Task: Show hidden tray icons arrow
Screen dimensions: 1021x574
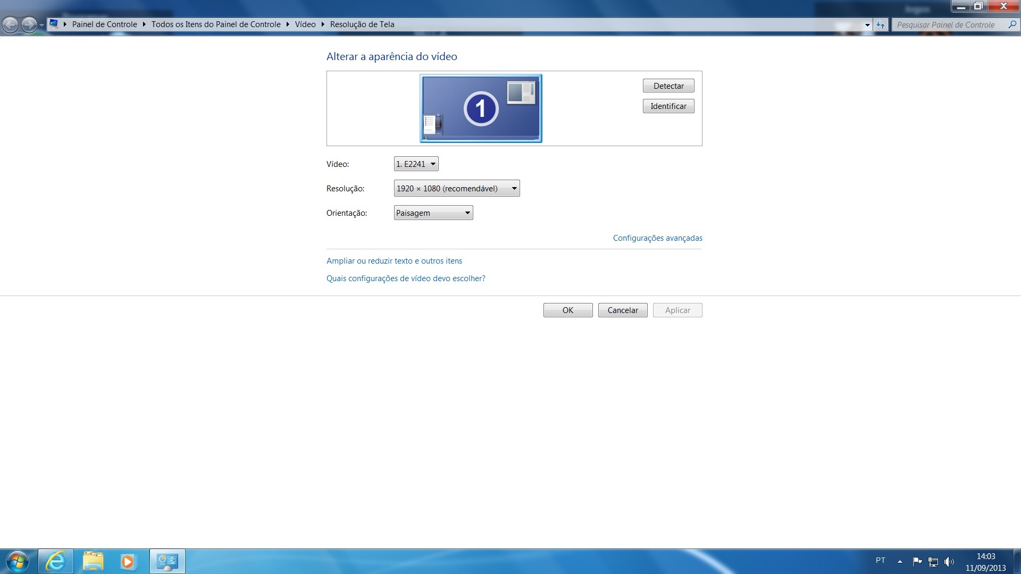Action: 900,561
